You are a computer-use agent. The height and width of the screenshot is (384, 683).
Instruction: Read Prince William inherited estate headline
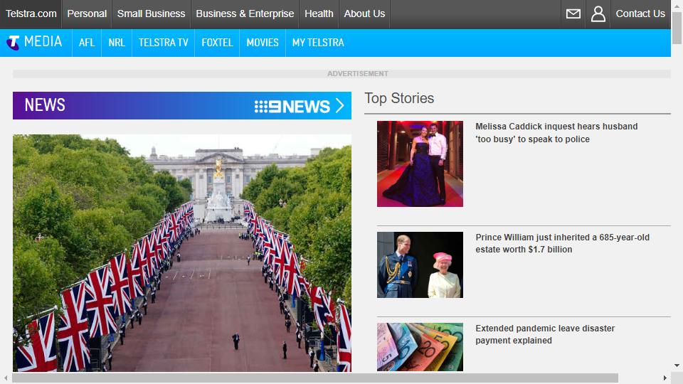[x=562, y=243]
